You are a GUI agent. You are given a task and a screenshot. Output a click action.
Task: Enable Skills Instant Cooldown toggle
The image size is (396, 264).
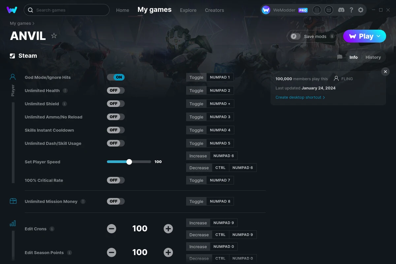(x=116, y=130)
